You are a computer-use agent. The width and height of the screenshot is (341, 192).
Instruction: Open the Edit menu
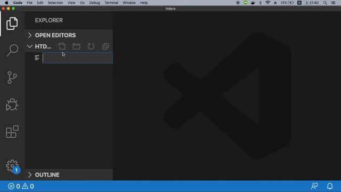(x=40, y=3)
